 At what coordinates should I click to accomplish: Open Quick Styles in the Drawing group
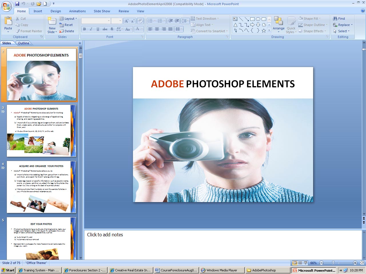tap(291, 25)
